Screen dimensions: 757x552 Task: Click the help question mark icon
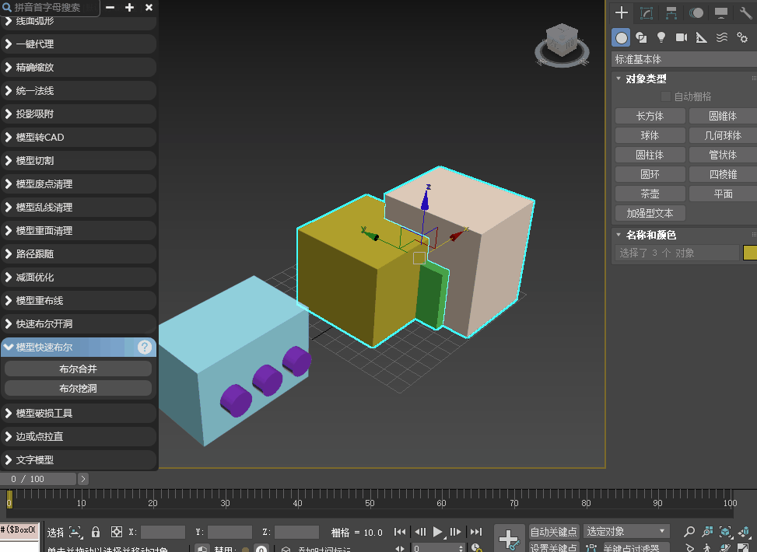[x=145, y=347]
